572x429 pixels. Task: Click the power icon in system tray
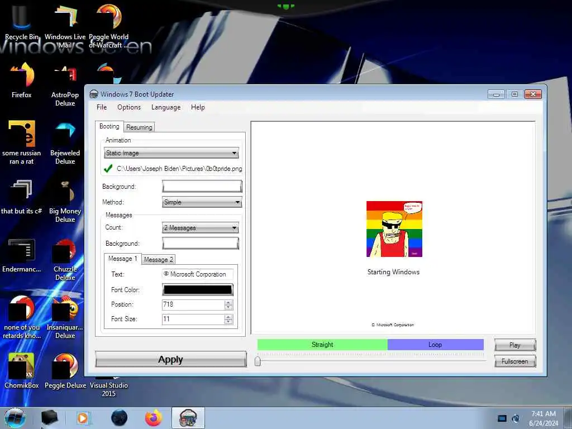pyautogui.click(x=516, y=418)
